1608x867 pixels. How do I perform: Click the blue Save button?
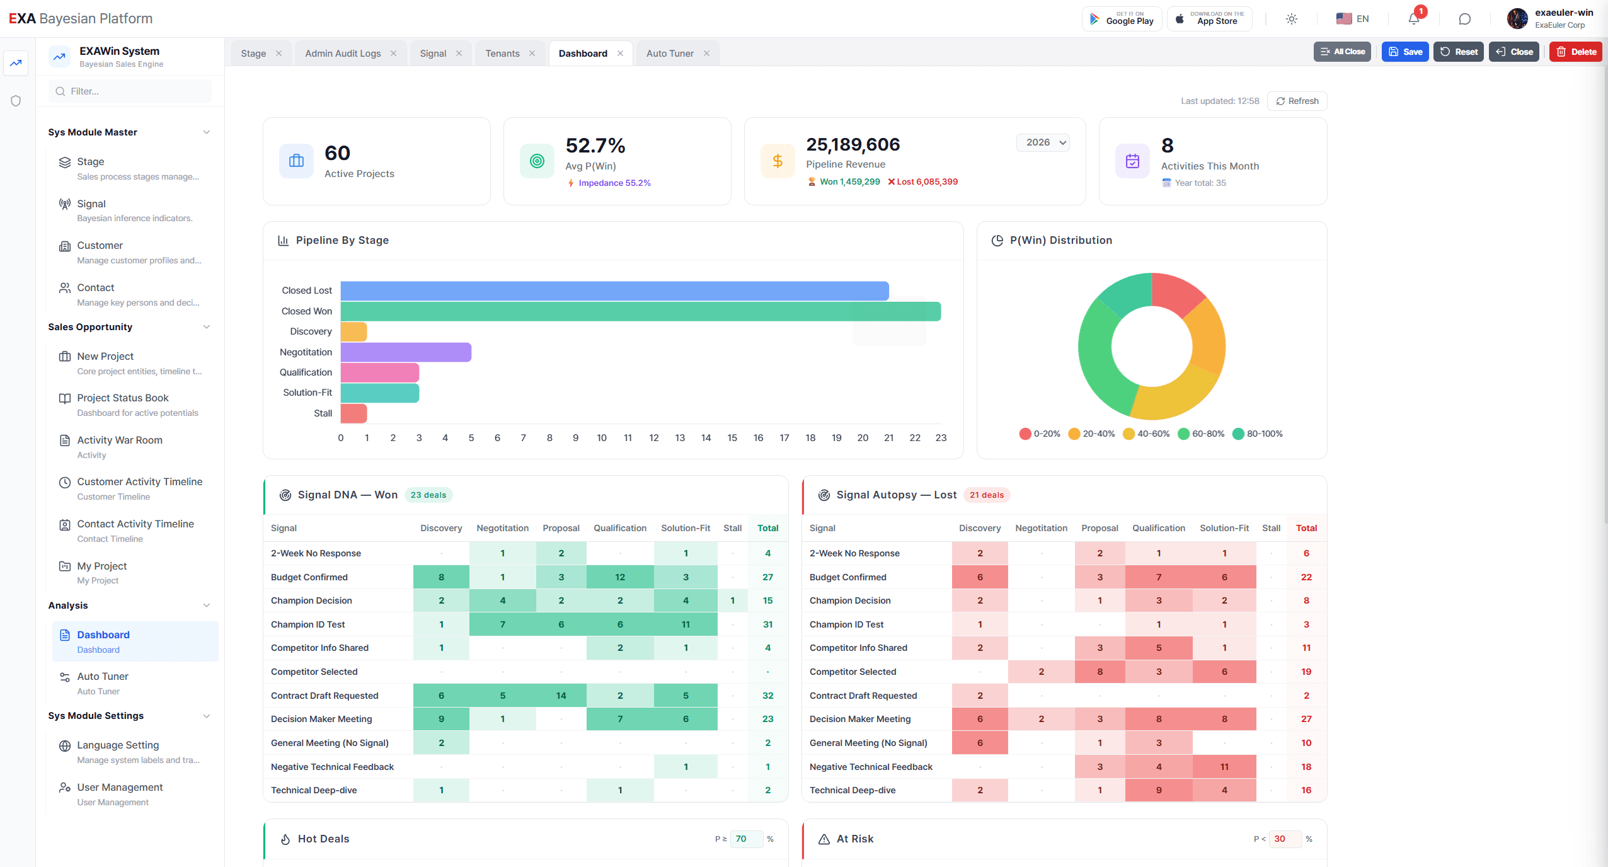coord(1405,52)
